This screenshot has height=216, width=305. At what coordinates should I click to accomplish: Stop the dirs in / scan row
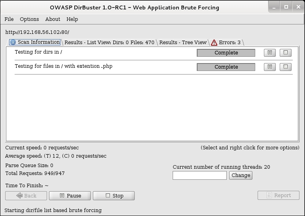pyautogui.click(x=286, y=52)
